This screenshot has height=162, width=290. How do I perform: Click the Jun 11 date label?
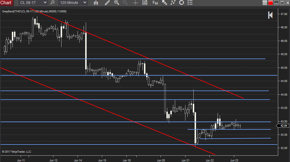pos(21,160)
